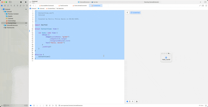The height and width of the screenshot is (107, 208).
Task: Select the ContentView preview chip
Action: click(135, 13)
